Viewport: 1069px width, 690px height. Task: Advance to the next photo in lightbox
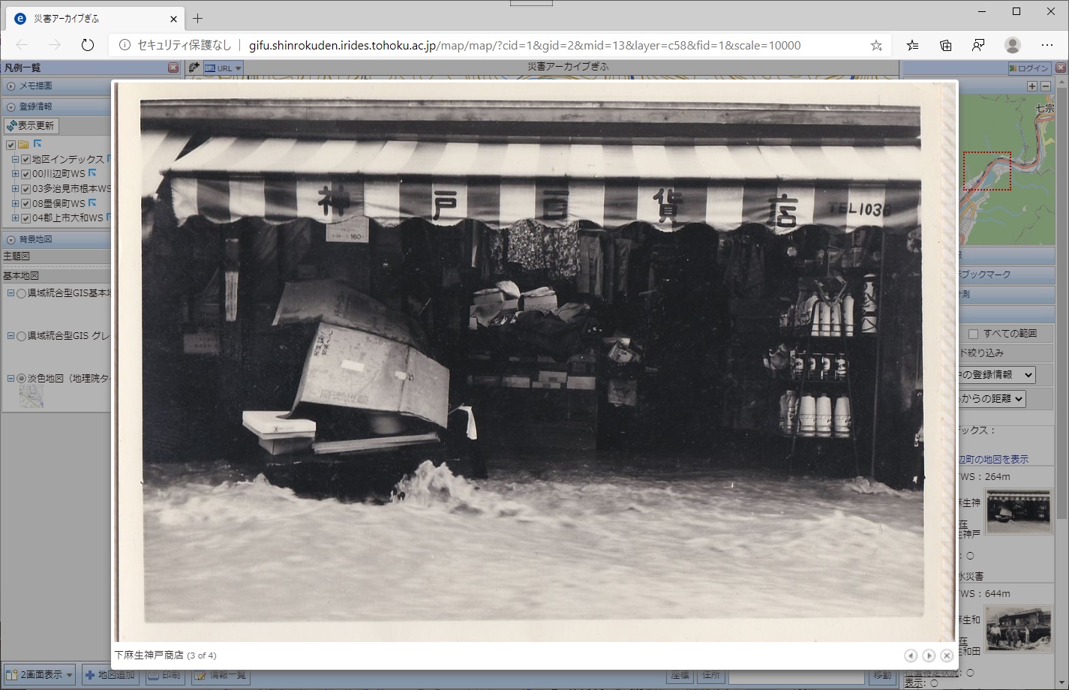pos(929,655)
